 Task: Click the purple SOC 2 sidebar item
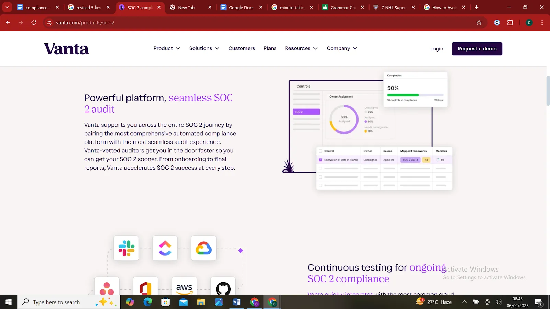pyautogui.click(x=306, y=112)
